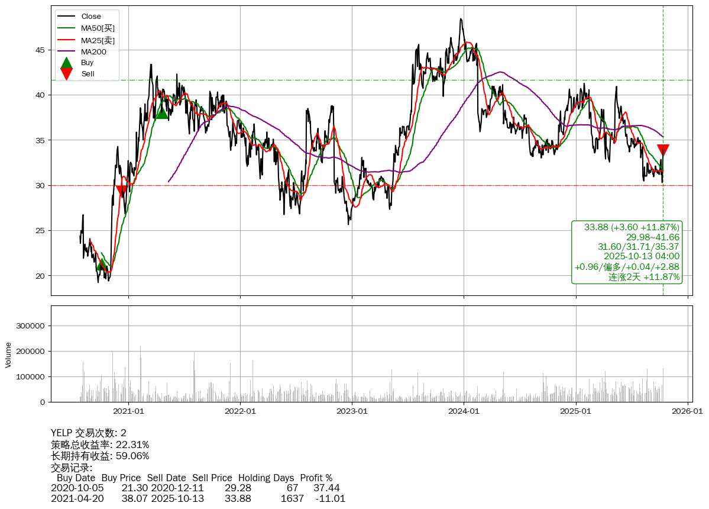Click the green price info box

point(627,252)
